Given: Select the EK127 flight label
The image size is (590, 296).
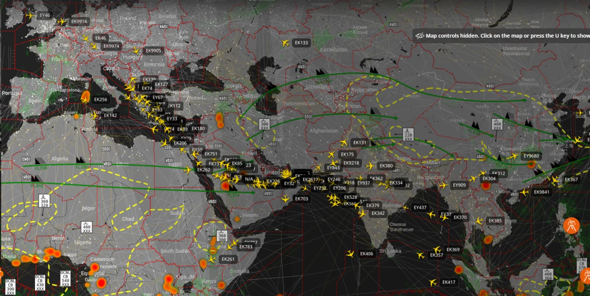Looking at the screenshot, I should (x=161, y=84).
